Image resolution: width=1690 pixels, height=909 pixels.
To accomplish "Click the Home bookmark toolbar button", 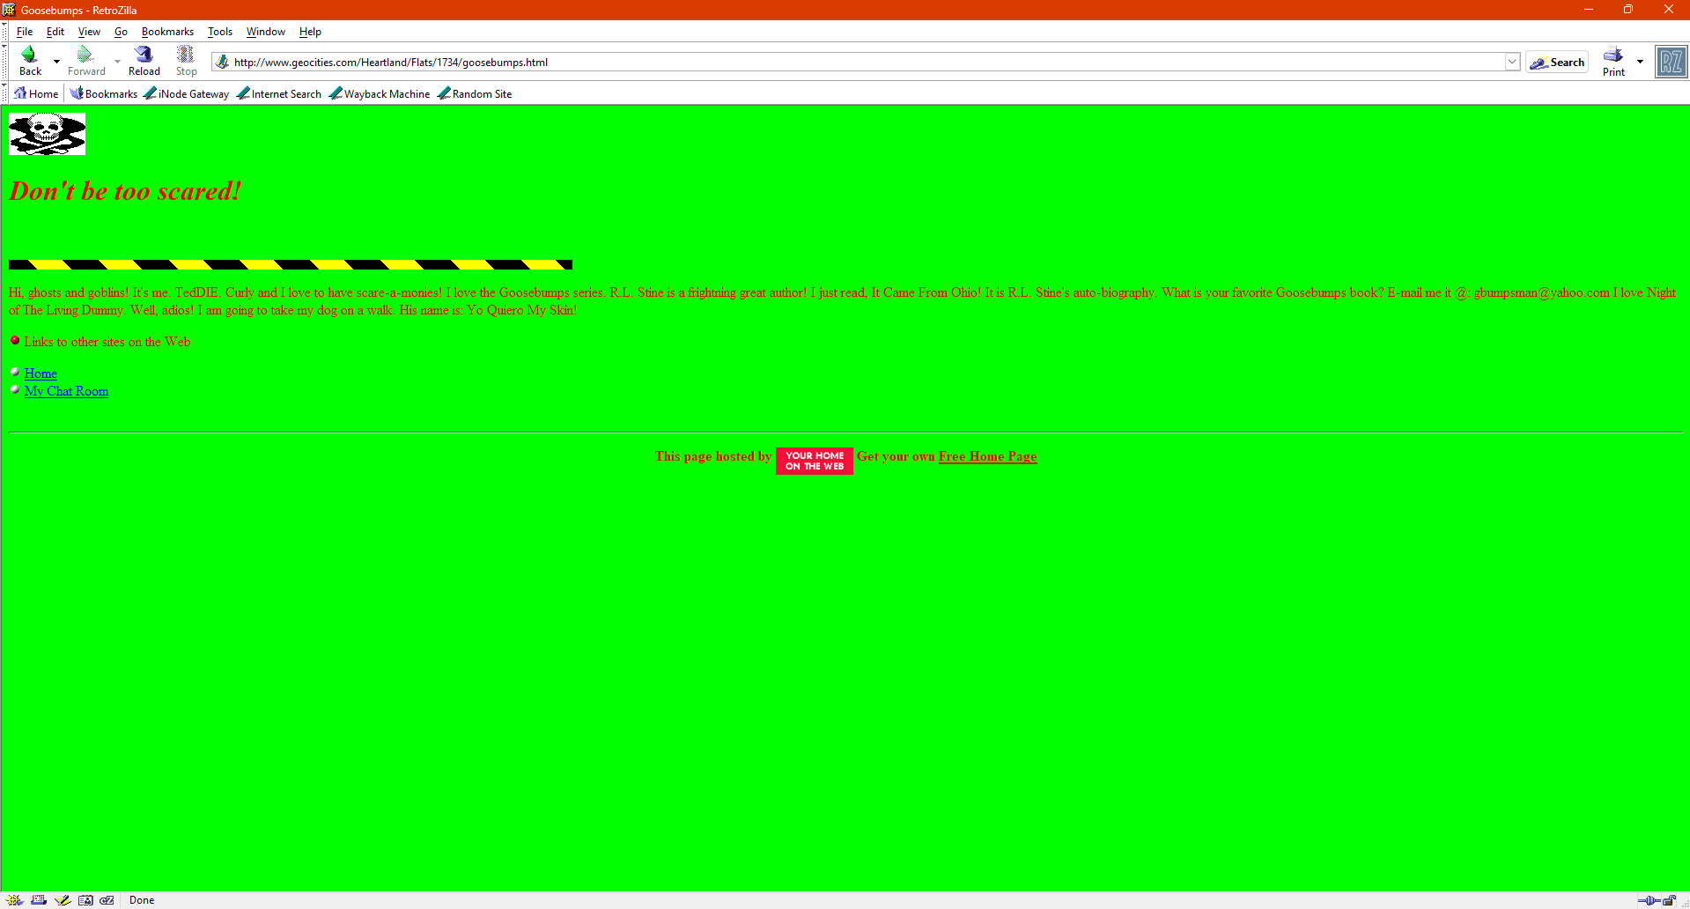I will (36, 93).
